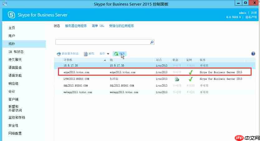
Task: Open 会议 (Conferencing) in the sidebar
Action: click(12, 91)
